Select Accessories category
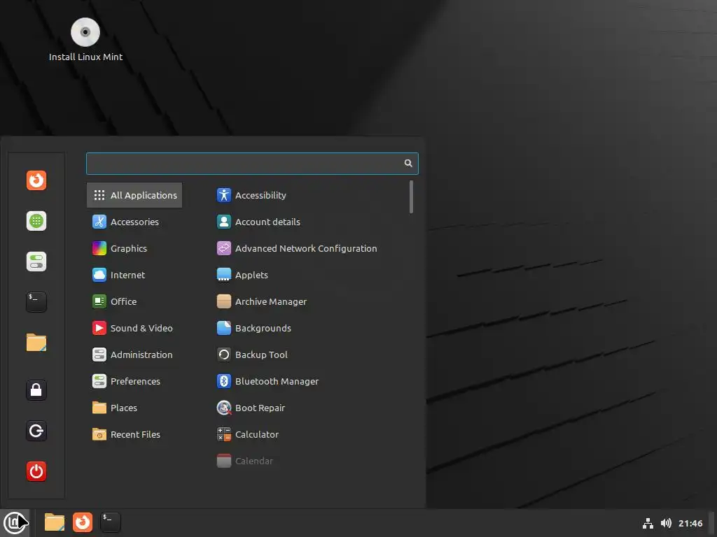The width and height of the screenshot is (717, 537). (x=134, y=222)
